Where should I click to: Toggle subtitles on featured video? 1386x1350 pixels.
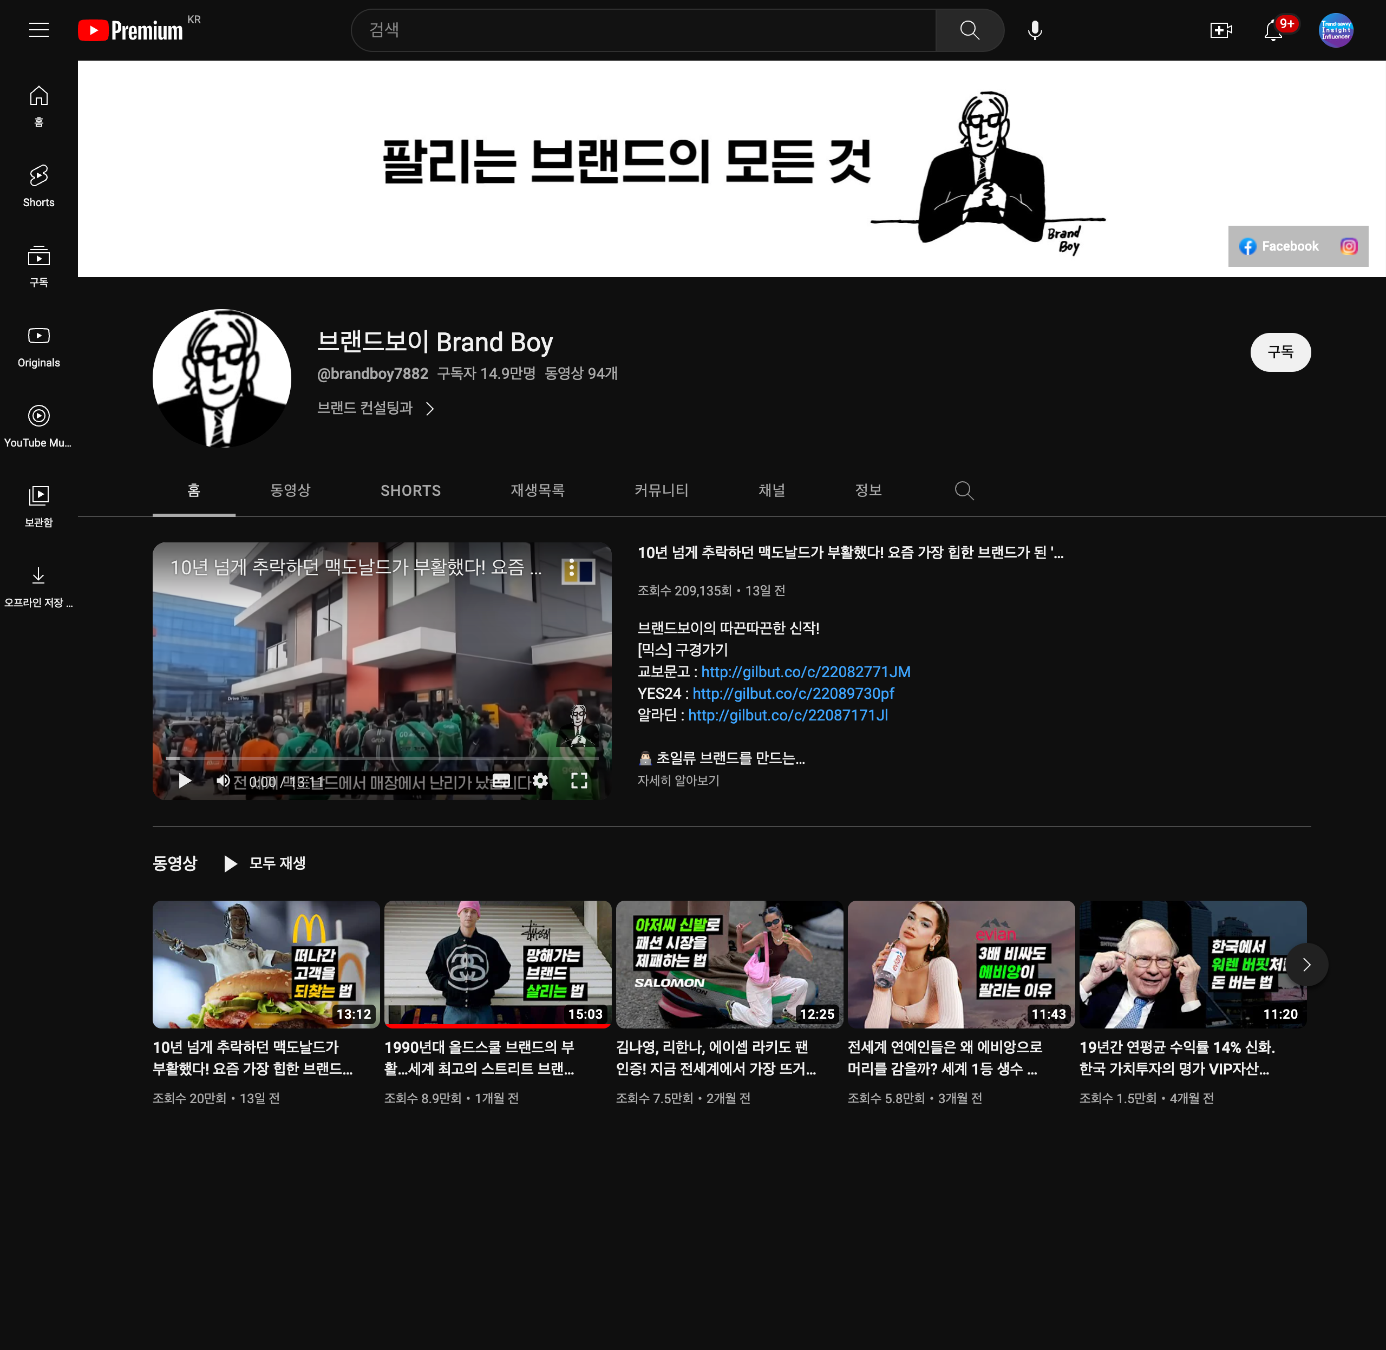[x=501, y=781]
